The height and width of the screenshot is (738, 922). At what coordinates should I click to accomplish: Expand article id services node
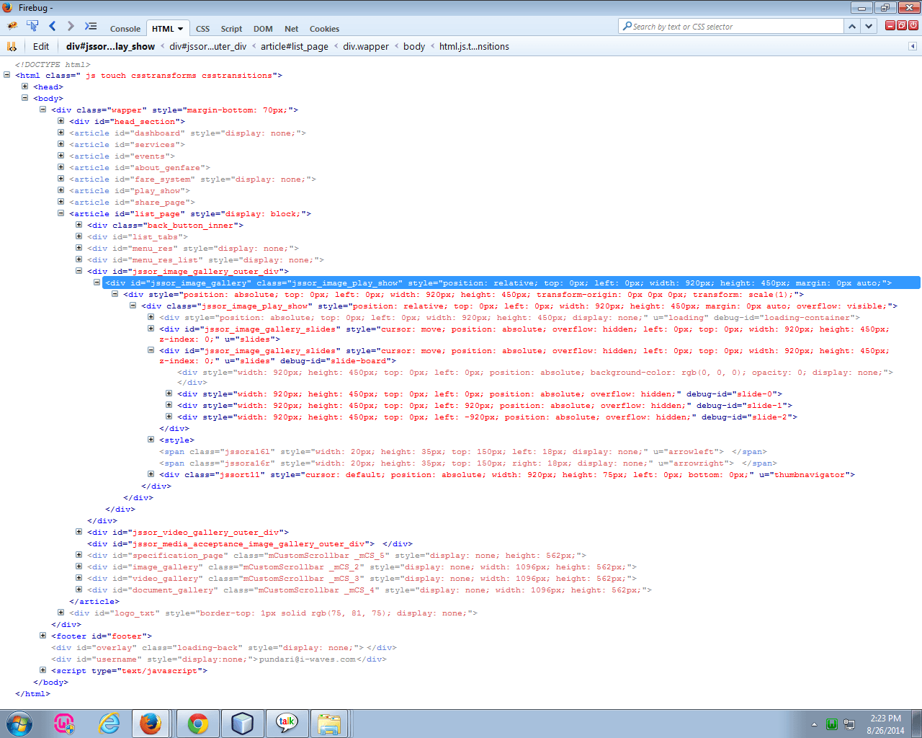point(61,144)
